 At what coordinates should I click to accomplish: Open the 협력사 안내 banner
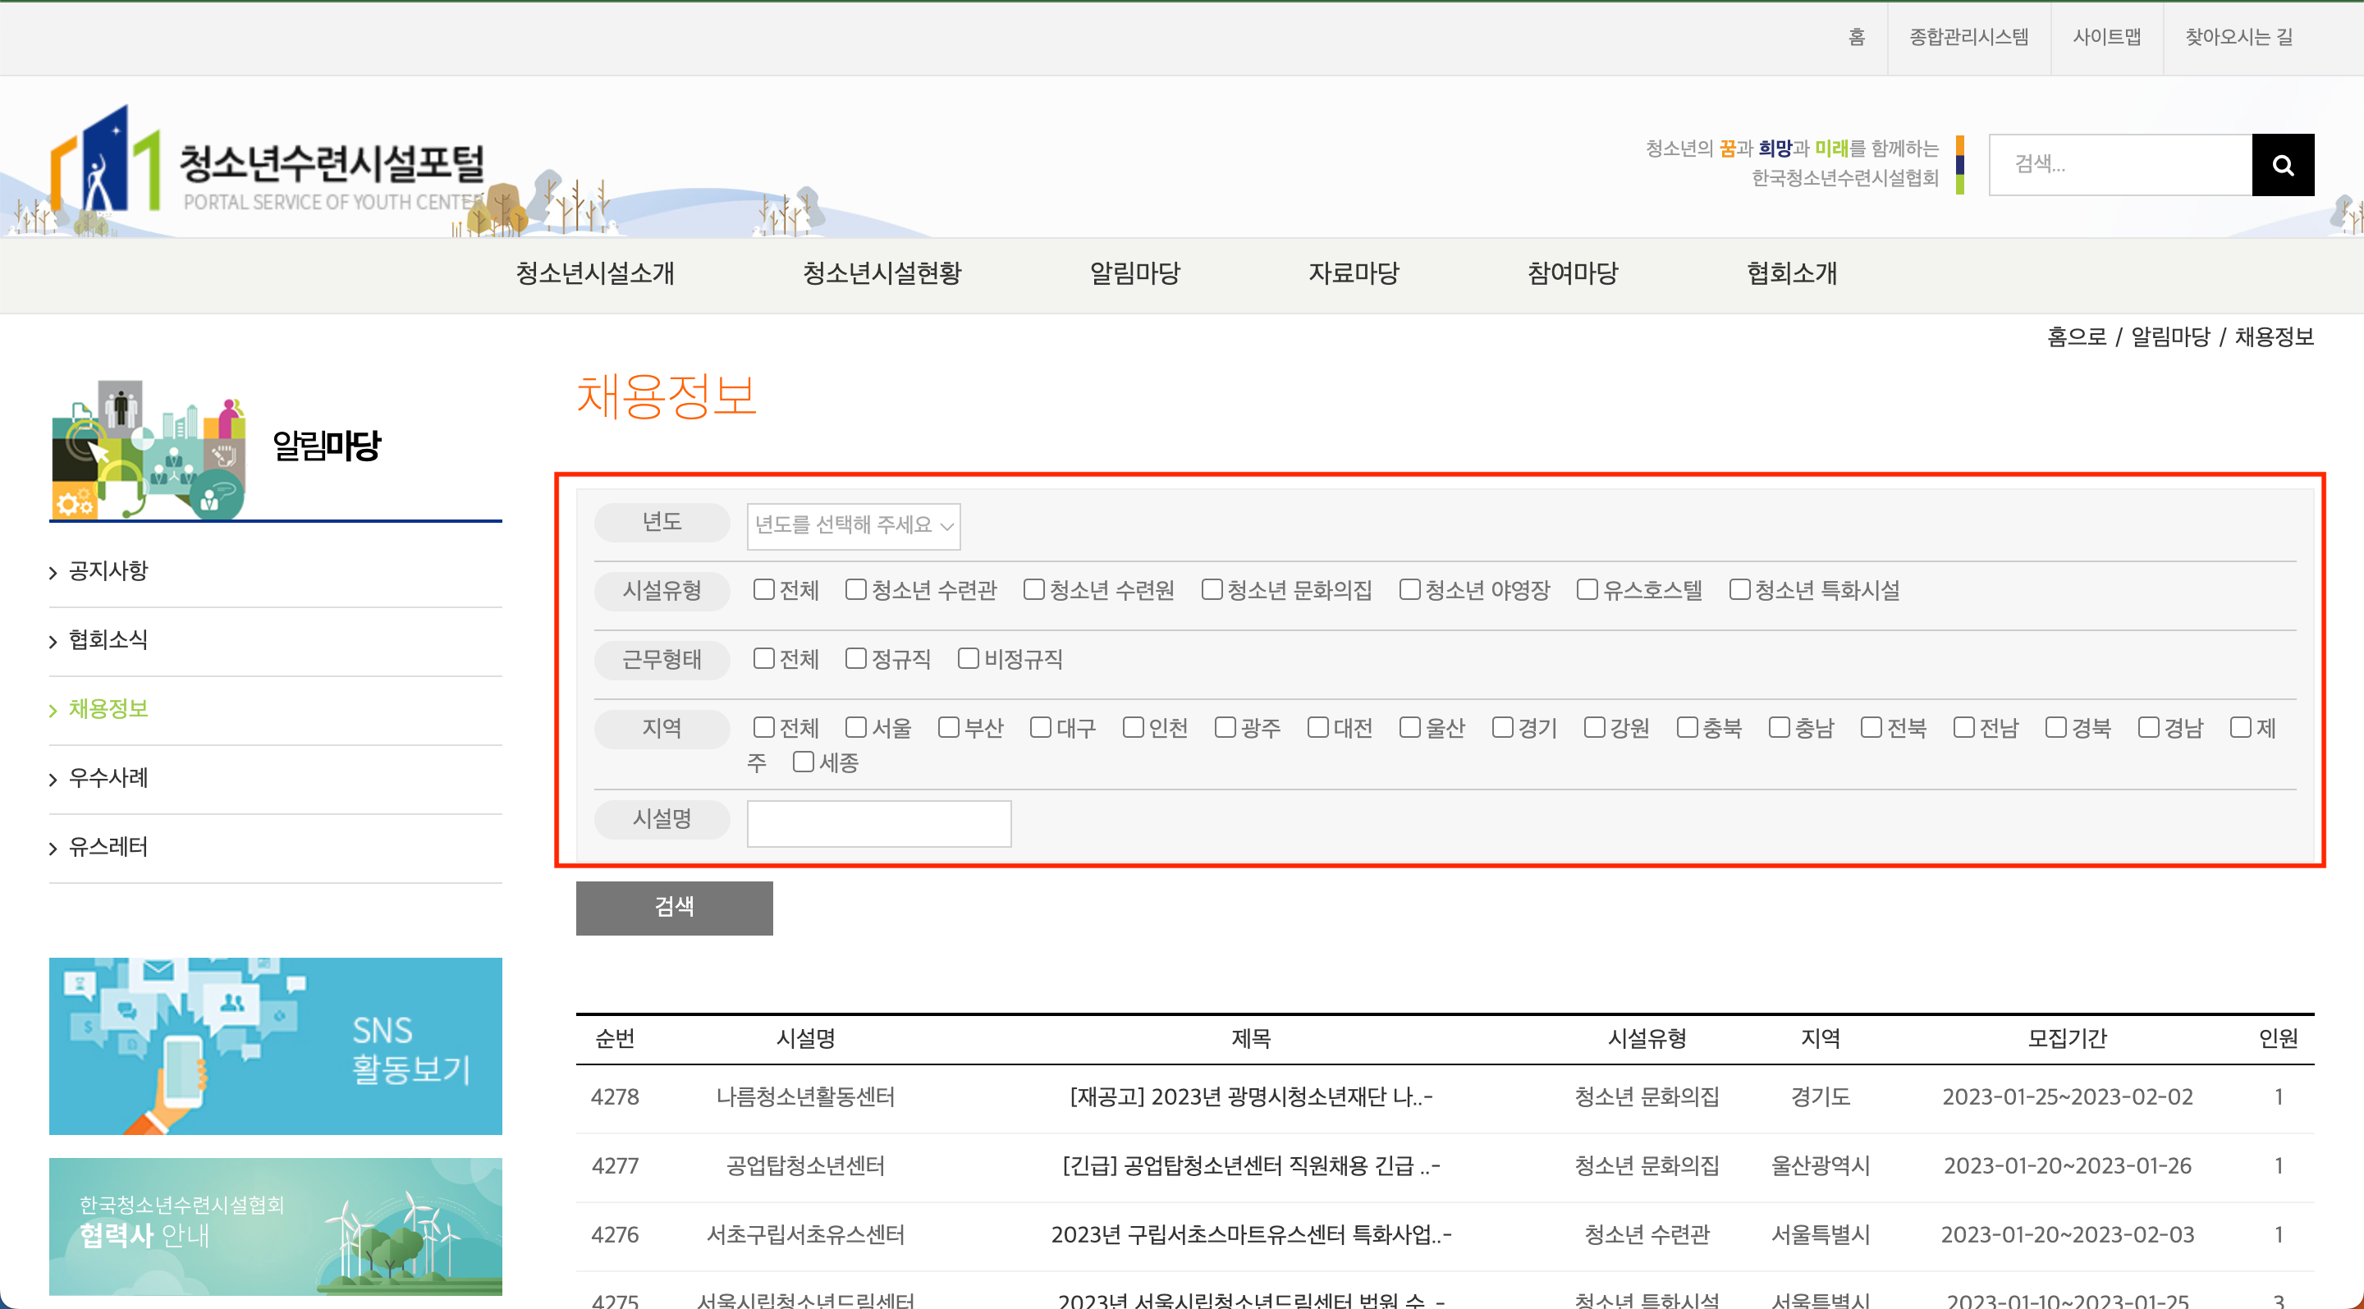[x=275, y=1224]
